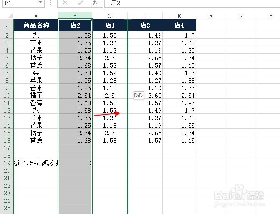The height and width of the screenshot is (214, 280).
Task: Click value 1.68 in cell E3
Action: [179, 43]
